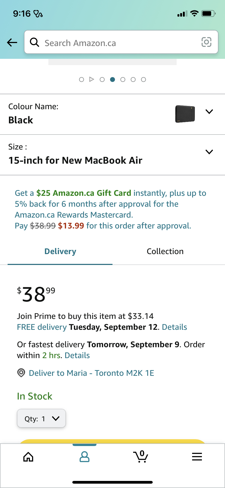
Task: Switch to the Collection tab
Action: pyautogui.click(x=165, y=251)
